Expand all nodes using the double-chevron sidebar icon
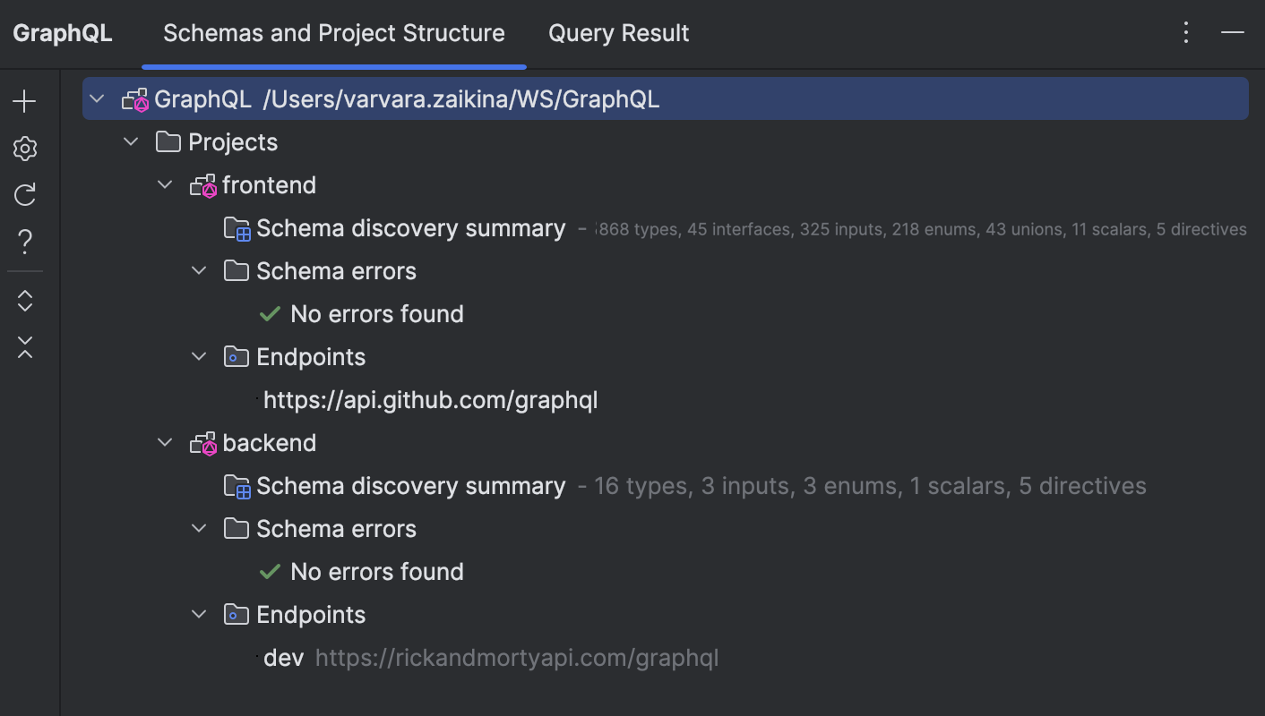 click(x=24, y=301)
